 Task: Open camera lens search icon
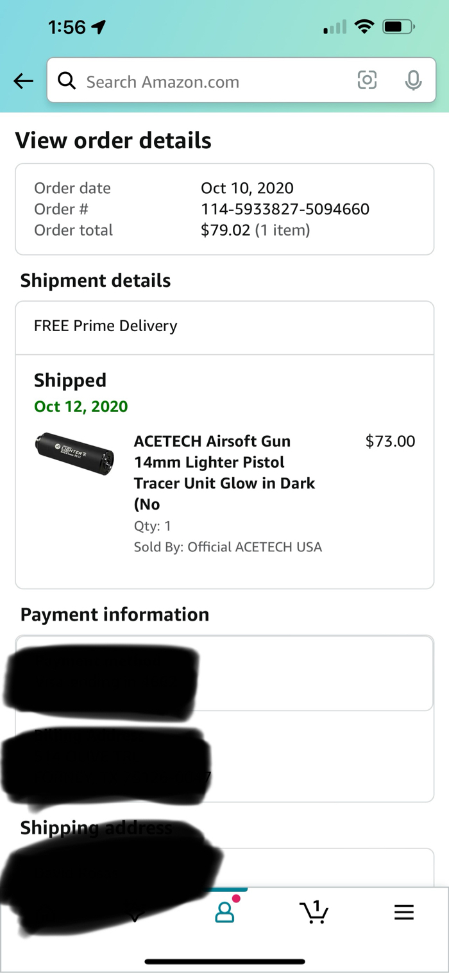(367, 80)
